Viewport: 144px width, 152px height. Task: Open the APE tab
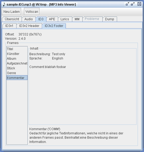pos(52,19)
